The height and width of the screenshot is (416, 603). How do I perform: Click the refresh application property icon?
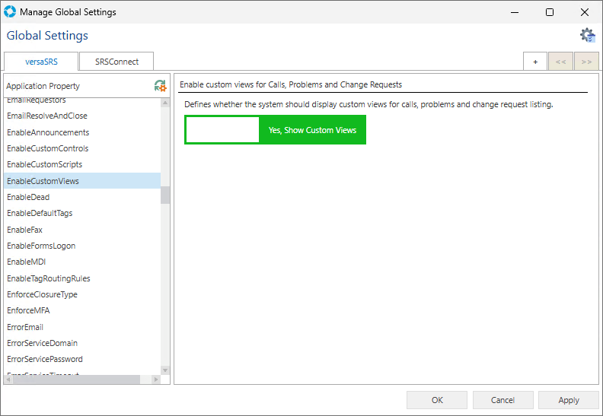(160, 86)
